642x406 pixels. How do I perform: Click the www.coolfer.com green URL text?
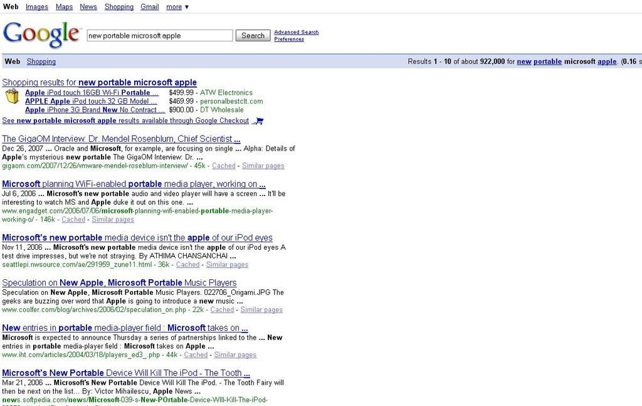pyautogui.click(x=94, y=310)
